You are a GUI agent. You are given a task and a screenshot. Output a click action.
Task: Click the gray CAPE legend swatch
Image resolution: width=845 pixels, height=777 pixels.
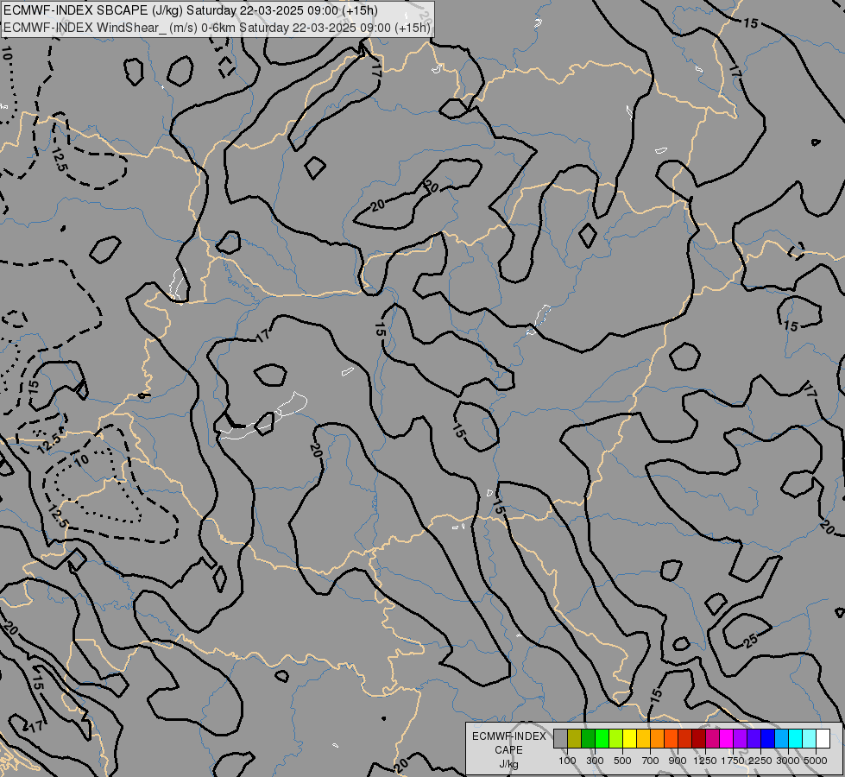560,738
